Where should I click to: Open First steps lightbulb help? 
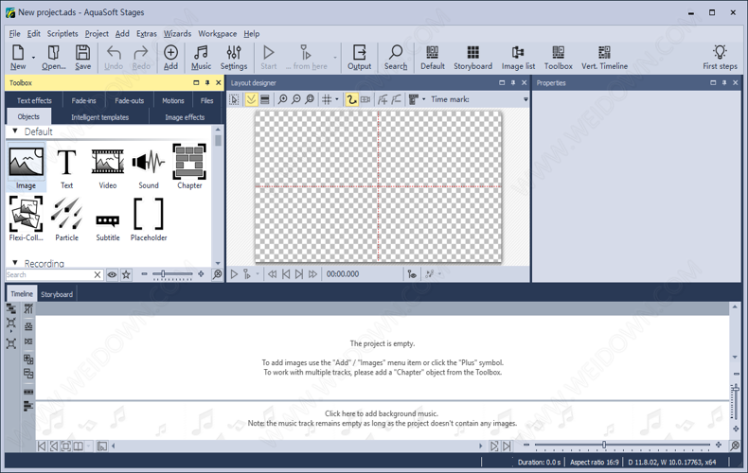[x=720, y=57]
